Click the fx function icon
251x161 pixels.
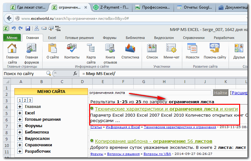75,73
